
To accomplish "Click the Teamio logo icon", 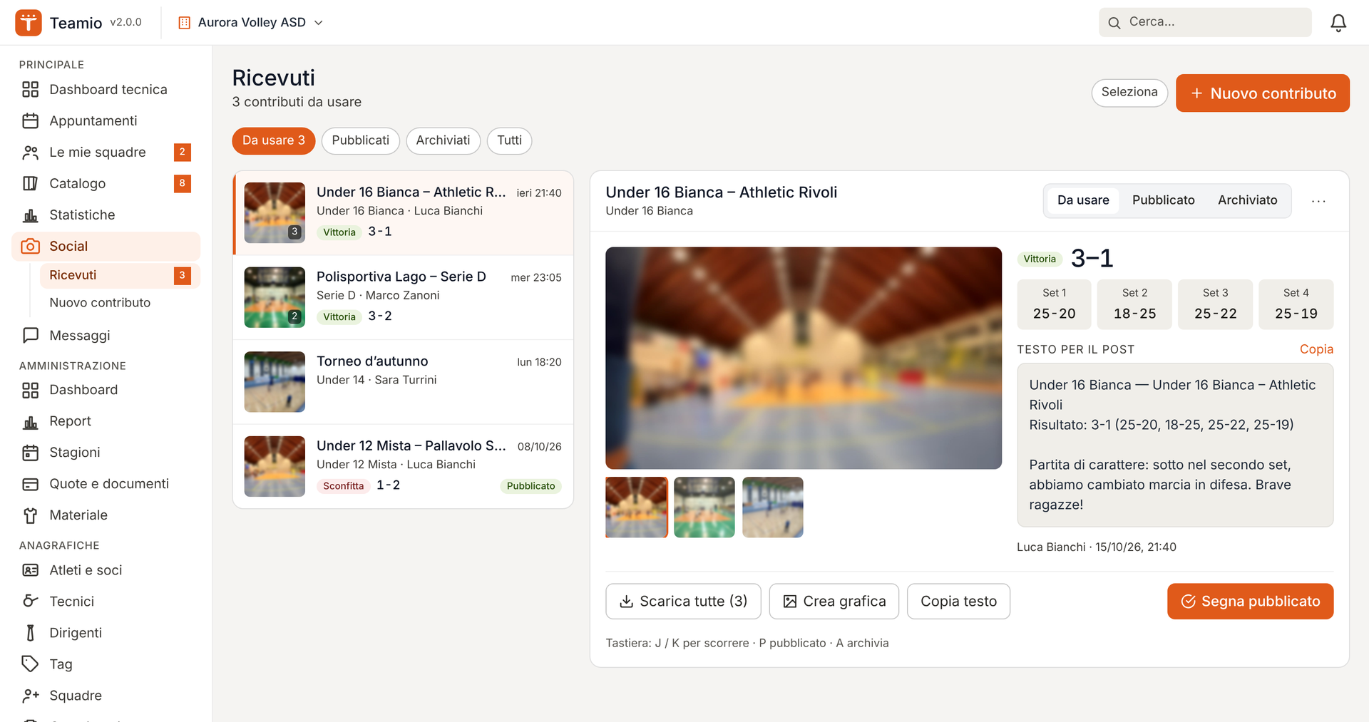I will [29, 22].
